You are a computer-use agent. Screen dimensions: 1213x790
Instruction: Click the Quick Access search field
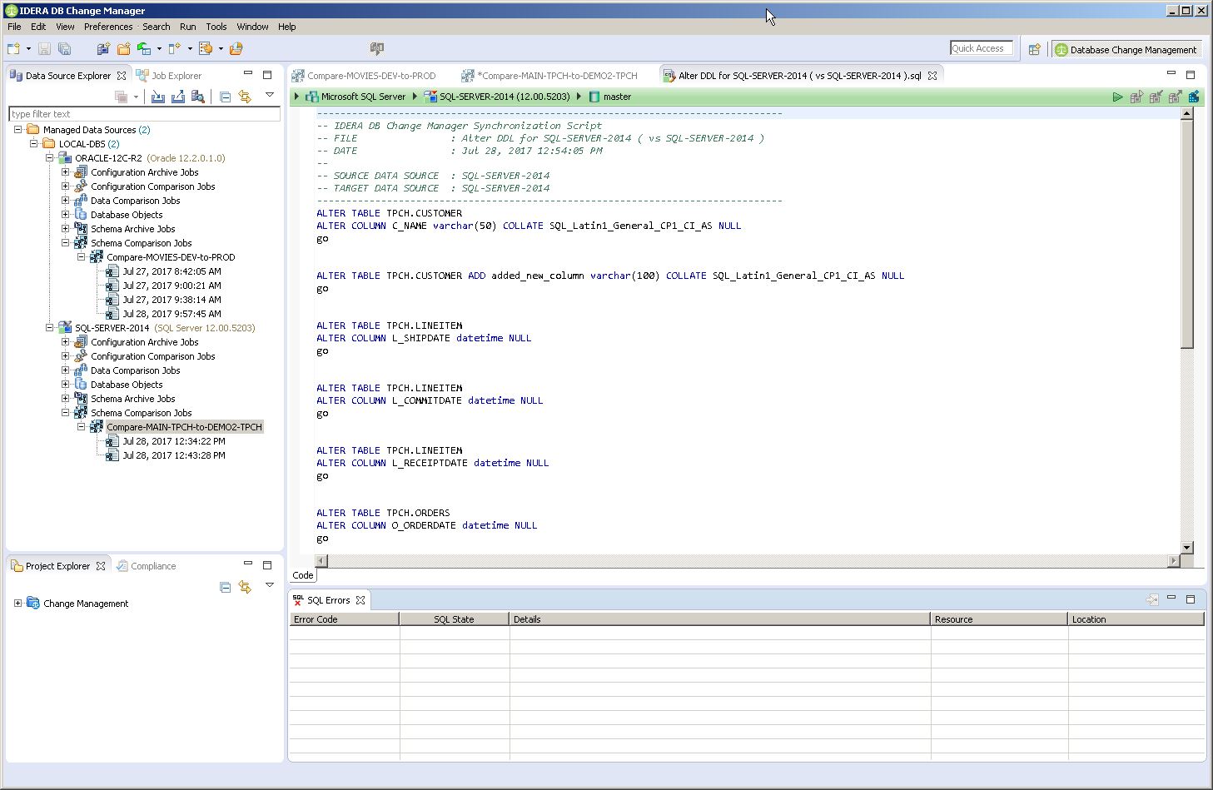(x=982, y=48)
